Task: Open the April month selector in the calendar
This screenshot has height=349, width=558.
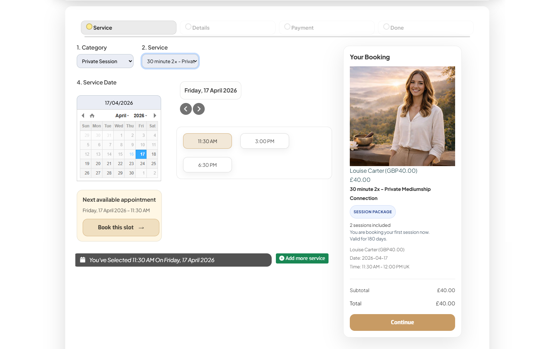Action: click(122, 116)
